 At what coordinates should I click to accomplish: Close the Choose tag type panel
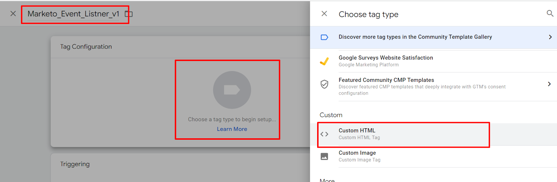click(x=324, y=14)
